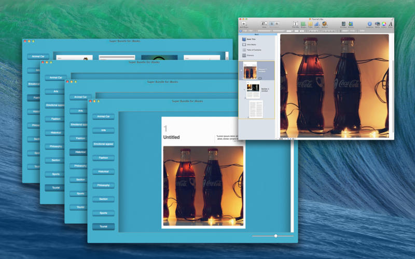The image size is (415, 259).
Task: Adjust the preview zoom slider
Action: click(275, 236)
